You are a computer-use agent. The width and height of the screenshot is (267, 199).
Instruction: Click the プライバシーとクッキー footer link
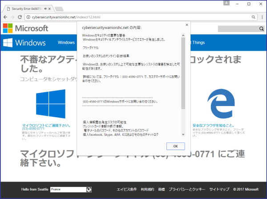pos(187,189)
